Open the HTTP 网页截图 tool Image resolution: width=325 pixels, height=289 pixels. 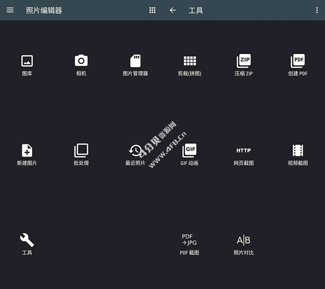[244, 151]
